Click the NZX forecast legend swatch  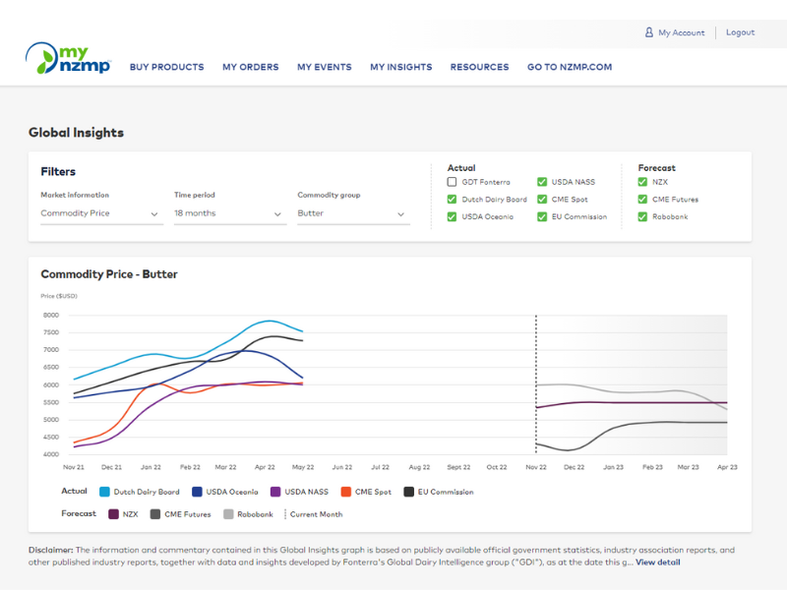point(113,514)
